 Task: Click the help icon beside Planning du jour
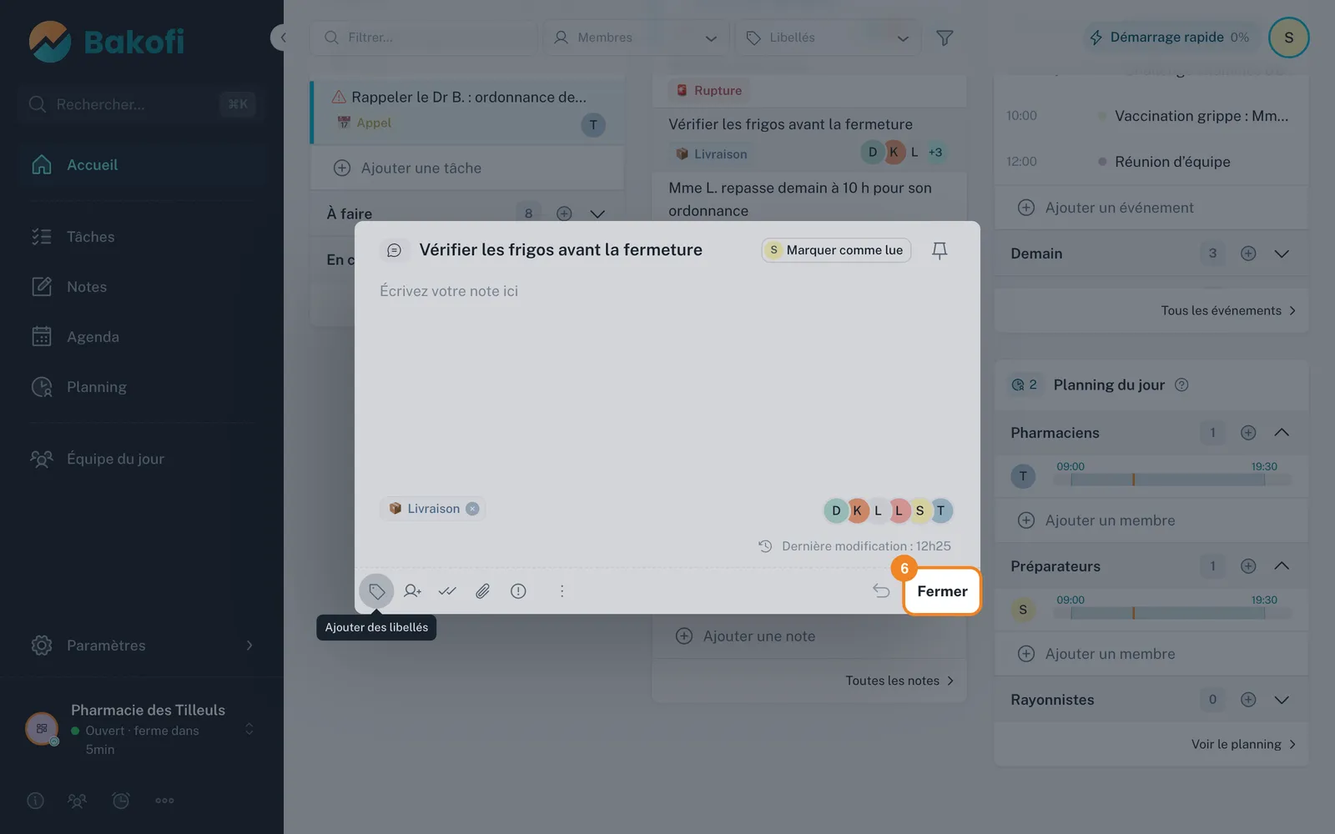(x=1181, y=385)
